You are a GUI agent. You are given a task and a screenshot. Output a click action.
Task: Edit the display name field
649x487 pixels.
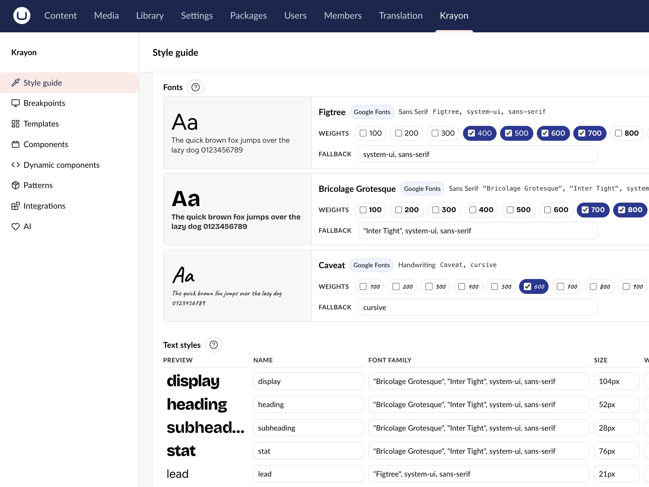[308, 381]
